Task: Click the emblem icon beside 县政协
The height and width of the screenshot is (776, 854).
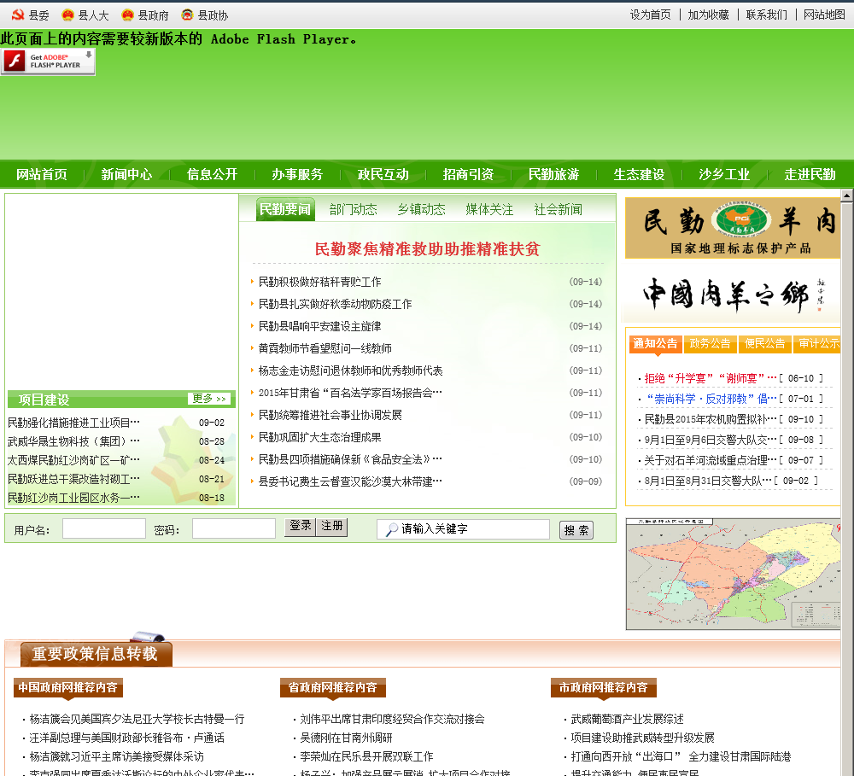Action: coord(187,15)
